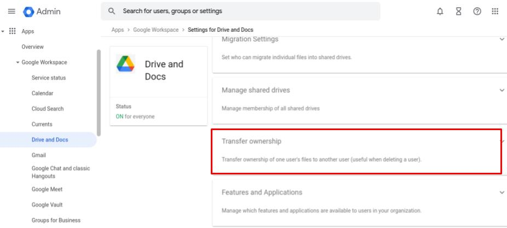Open the Help question mark icon
This screenshot has width=507, height=228.
477,11
